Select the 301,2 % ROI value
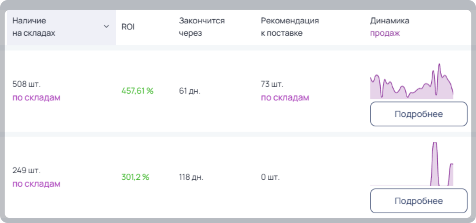The image size is (476, 223). click(x=135, y=177)
